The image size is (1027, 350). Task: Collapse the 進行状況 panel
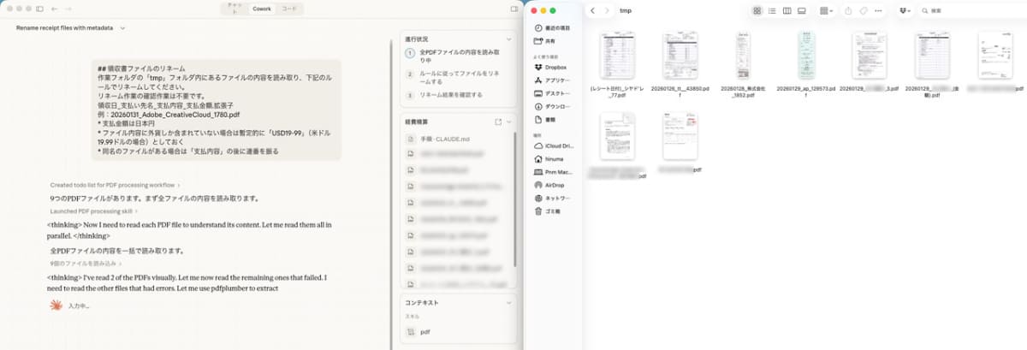pyautogui.click(x=509, y=39)
